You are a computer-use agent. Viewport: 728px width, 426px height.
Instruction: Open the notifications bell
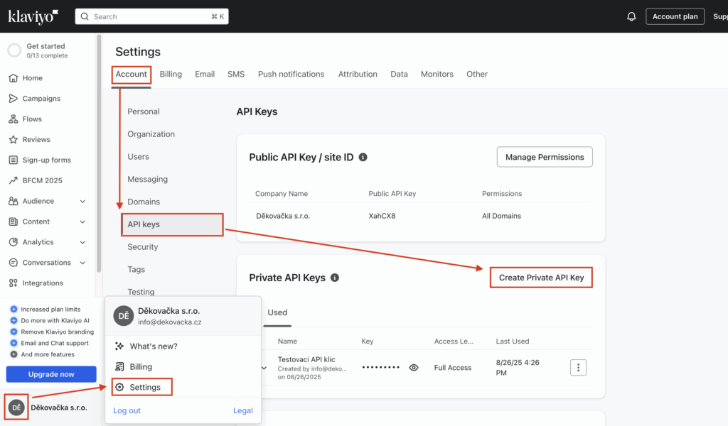[631, 17]
